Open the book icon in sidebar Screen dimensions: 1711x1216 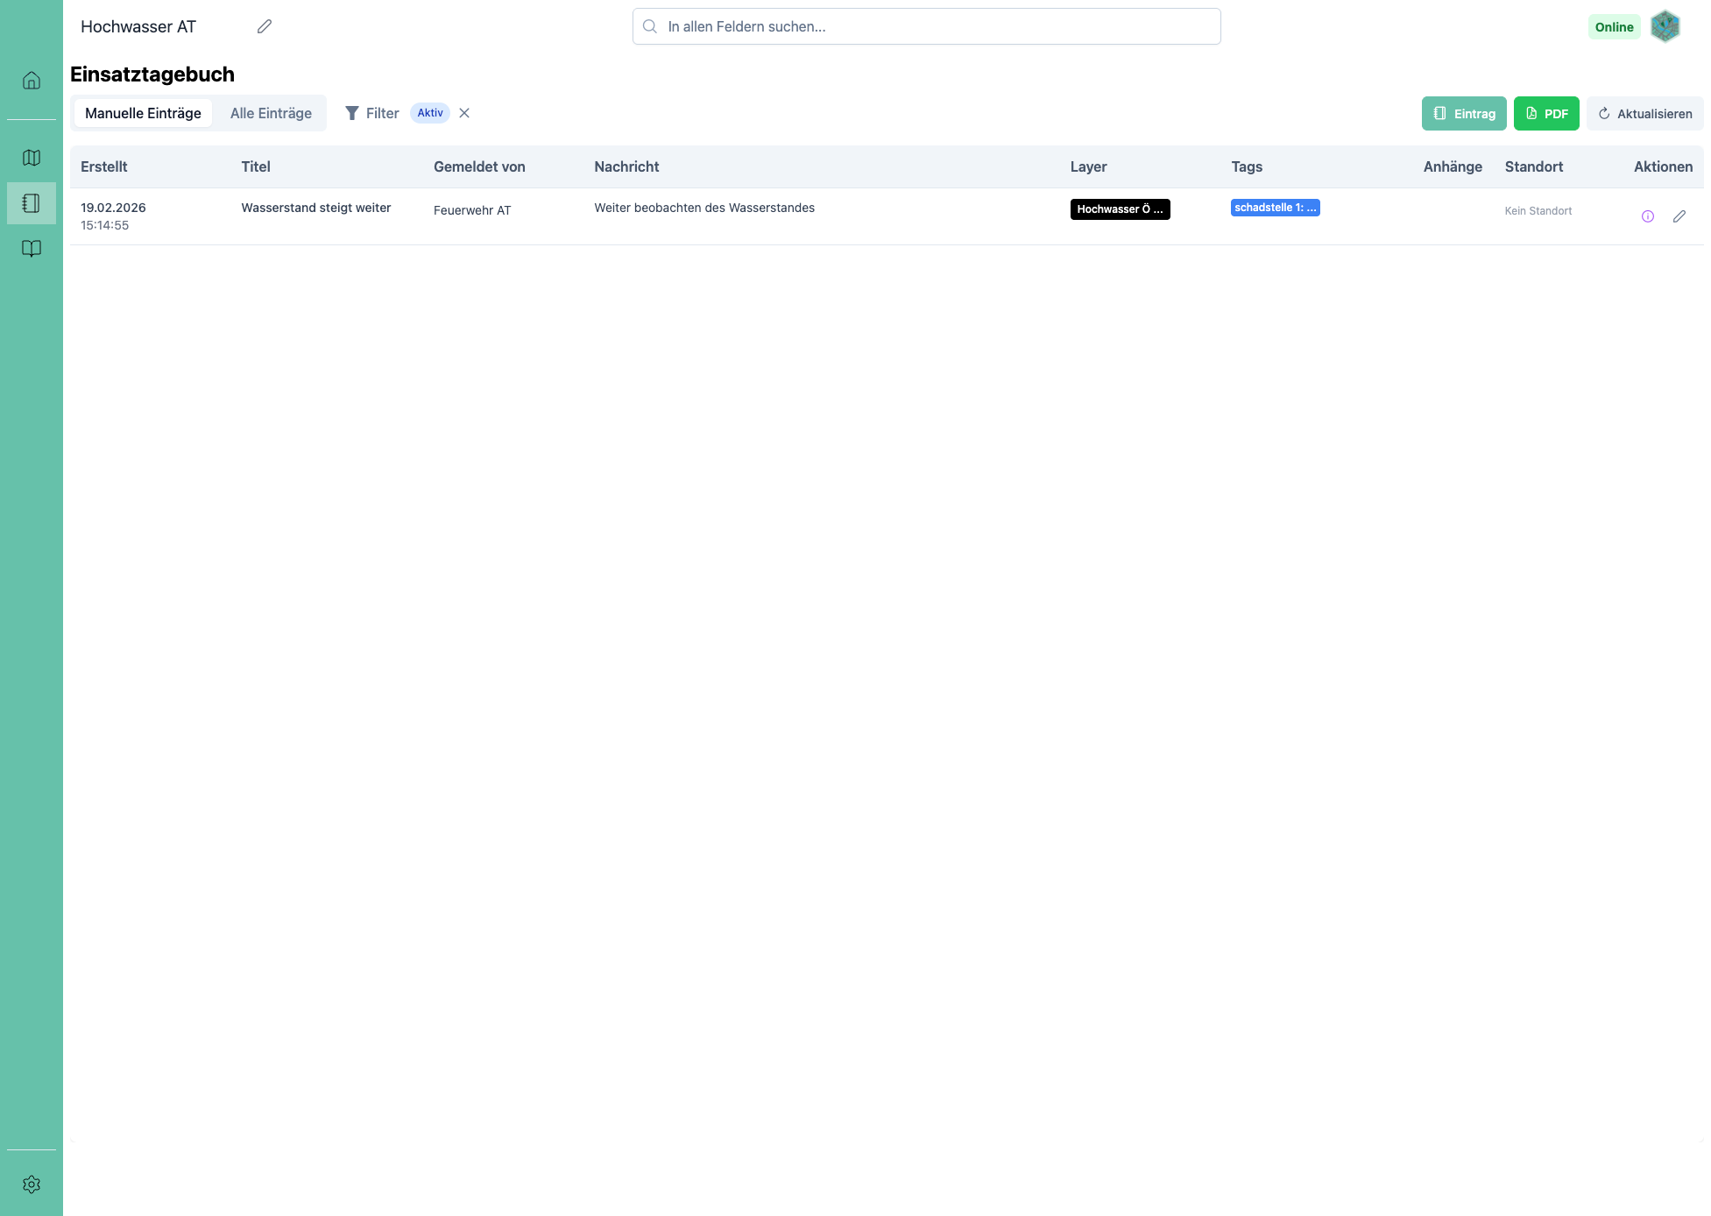pos(32,249)
